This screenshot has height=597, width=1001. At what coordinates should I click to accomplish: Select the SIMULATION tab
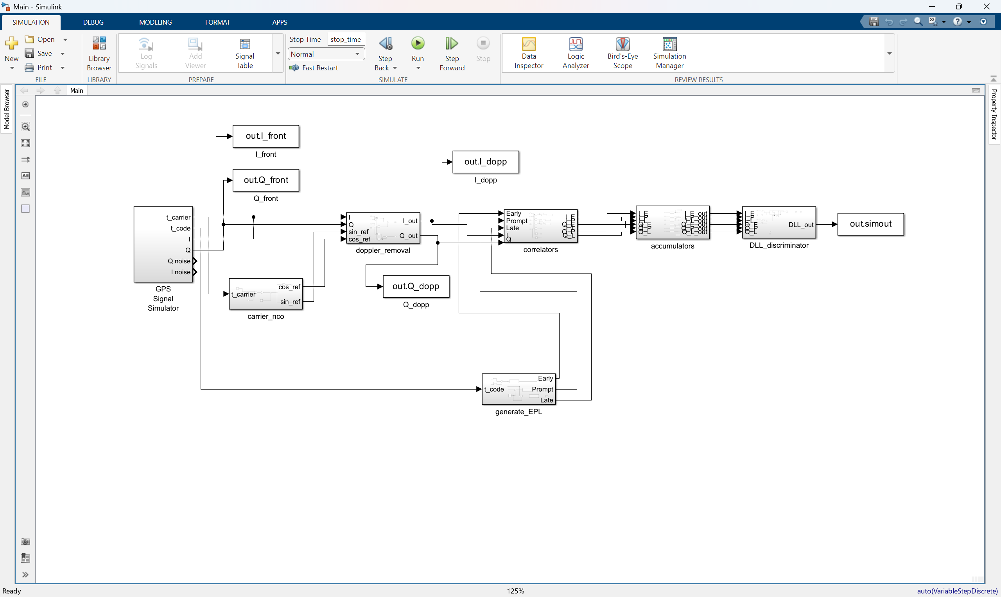pos(31,22)
